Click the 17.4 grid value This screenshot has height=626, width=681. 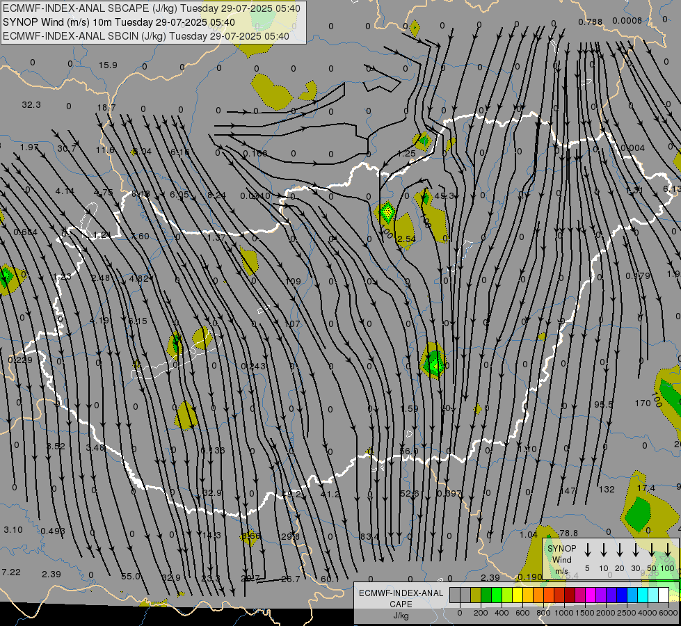646,488
